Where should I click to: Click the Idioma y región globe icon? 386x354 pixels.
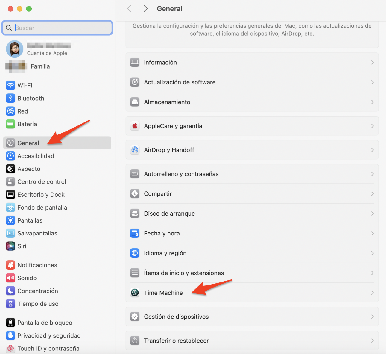click(x=135, y=253)
